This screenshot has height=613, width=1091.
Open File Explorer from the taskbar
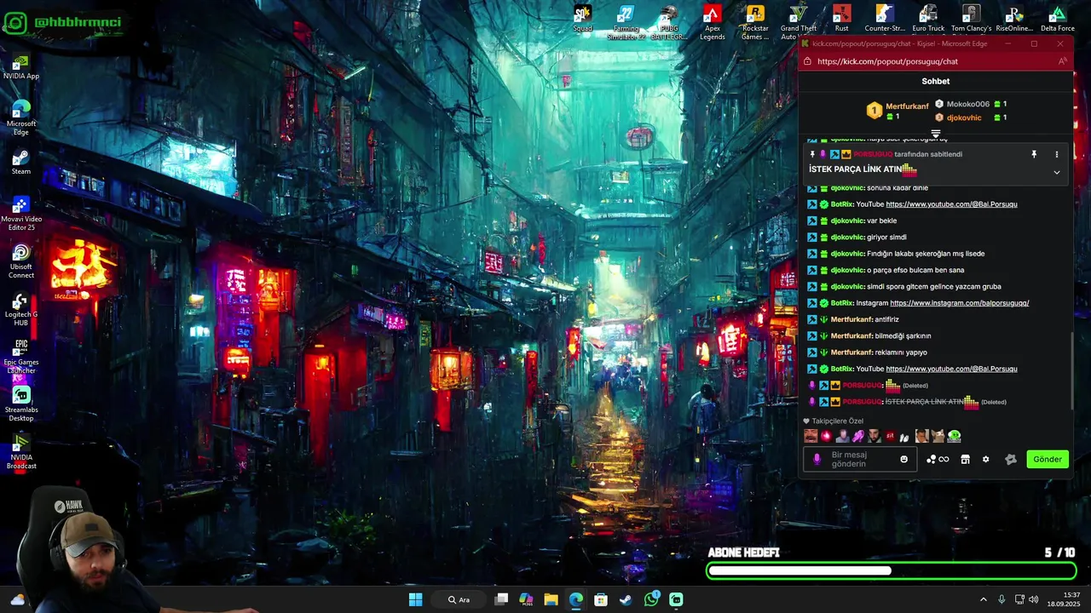click(x=551, y=599)
